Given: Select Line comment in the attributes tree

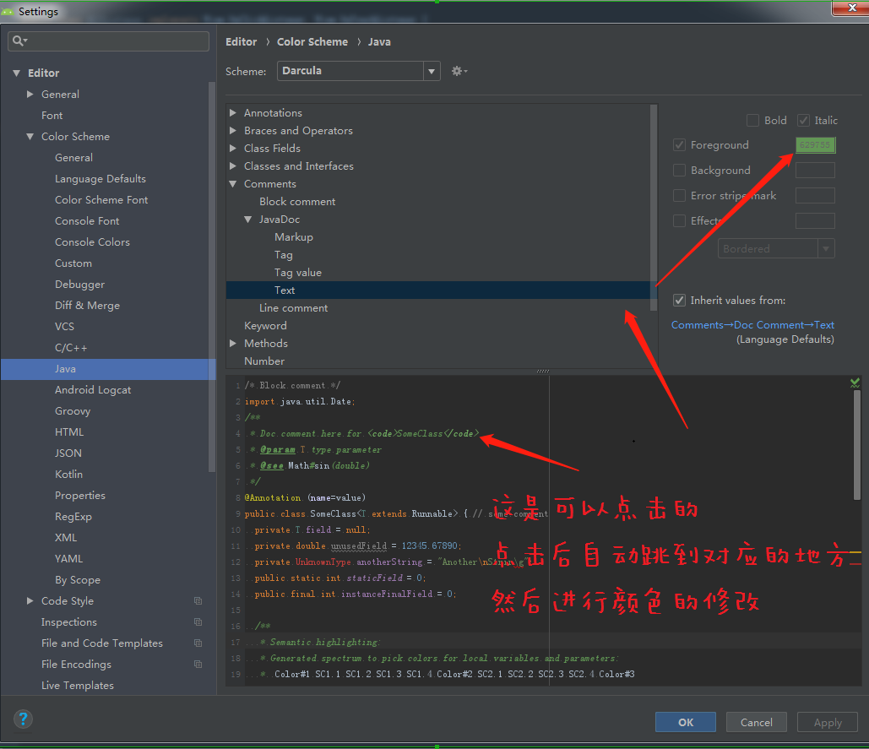Looking at the screenshot, I should click(x=293, y=308).
